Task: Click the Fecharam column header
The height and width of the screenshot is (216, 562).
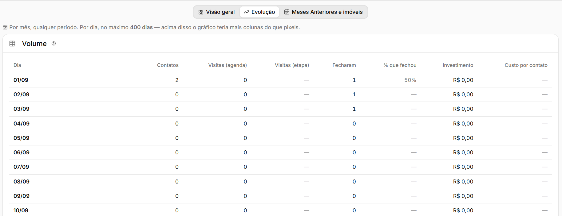Action: point(344,65)
